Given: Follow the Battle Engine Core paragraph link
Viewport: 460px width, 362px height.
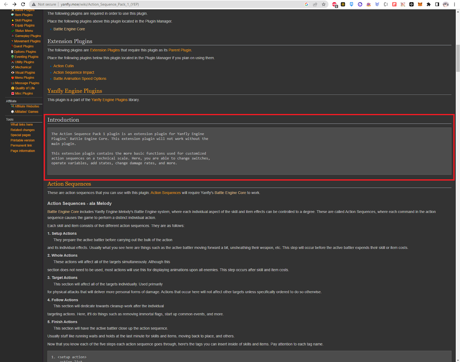Looking at the screenshot, I should point(63,212).
